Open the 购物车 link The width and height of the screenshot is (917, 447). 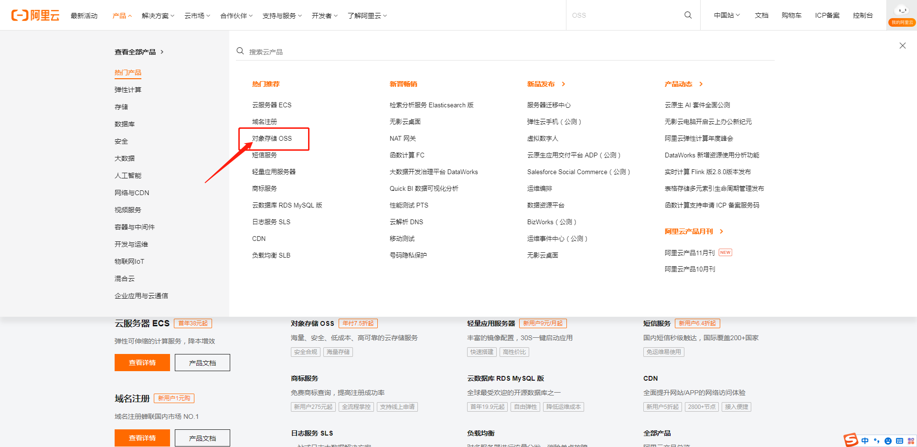click(x=791, y=15)
